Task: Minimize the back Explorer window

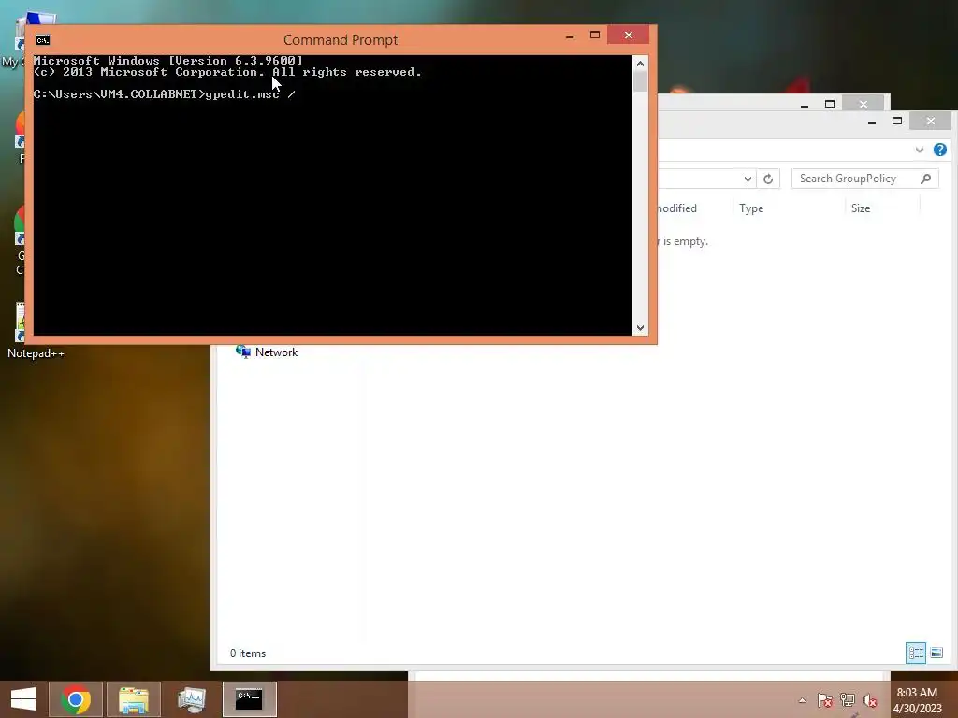Action: pyautogui.click(x=805, y=104)
